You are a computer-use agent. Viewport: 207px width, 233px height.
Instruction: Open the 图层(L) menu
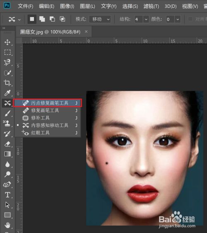[87, 6]
